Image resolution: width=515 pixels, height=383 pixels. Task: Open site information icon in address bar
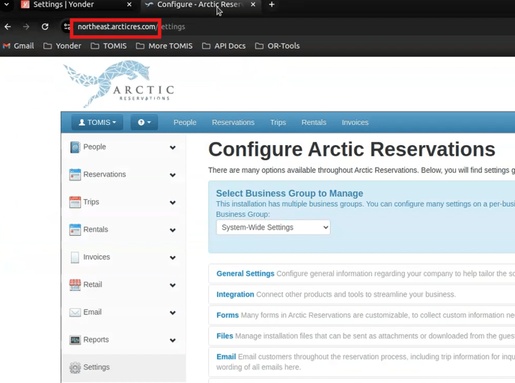(67, 27)
